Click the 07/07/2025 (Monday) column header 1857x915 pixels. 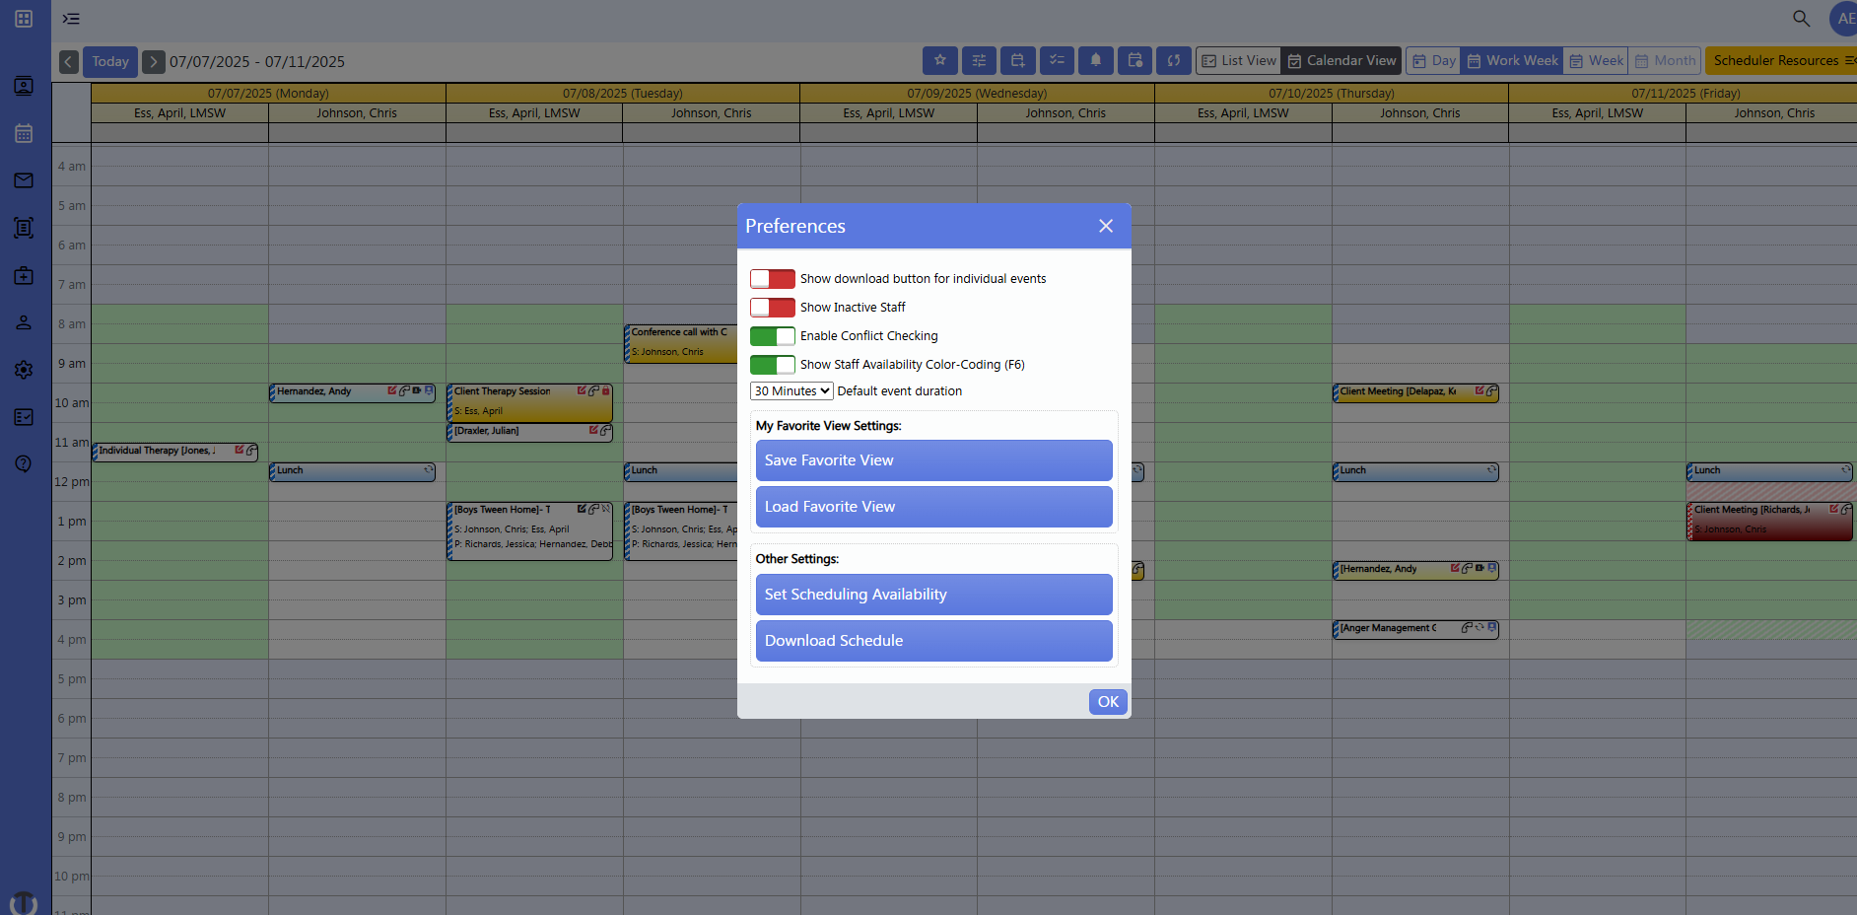pyautogui.click(x=268, y=94)
